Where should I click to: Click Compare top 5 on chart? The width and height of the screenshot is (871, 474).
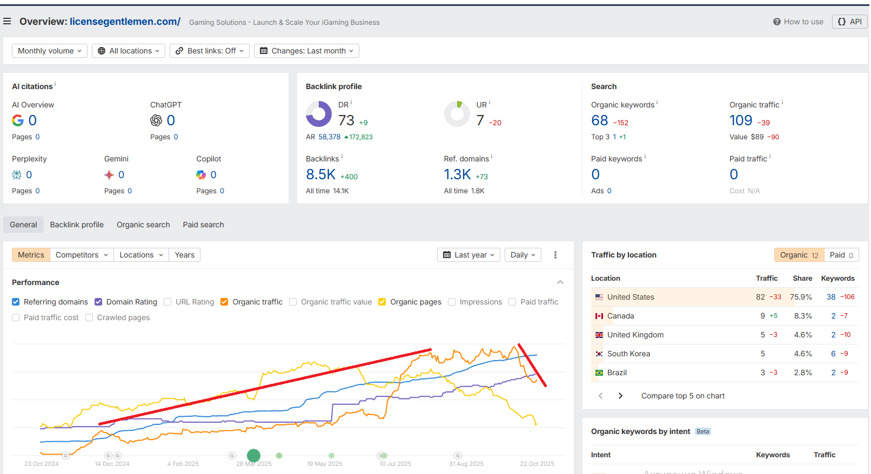[682, 396]
